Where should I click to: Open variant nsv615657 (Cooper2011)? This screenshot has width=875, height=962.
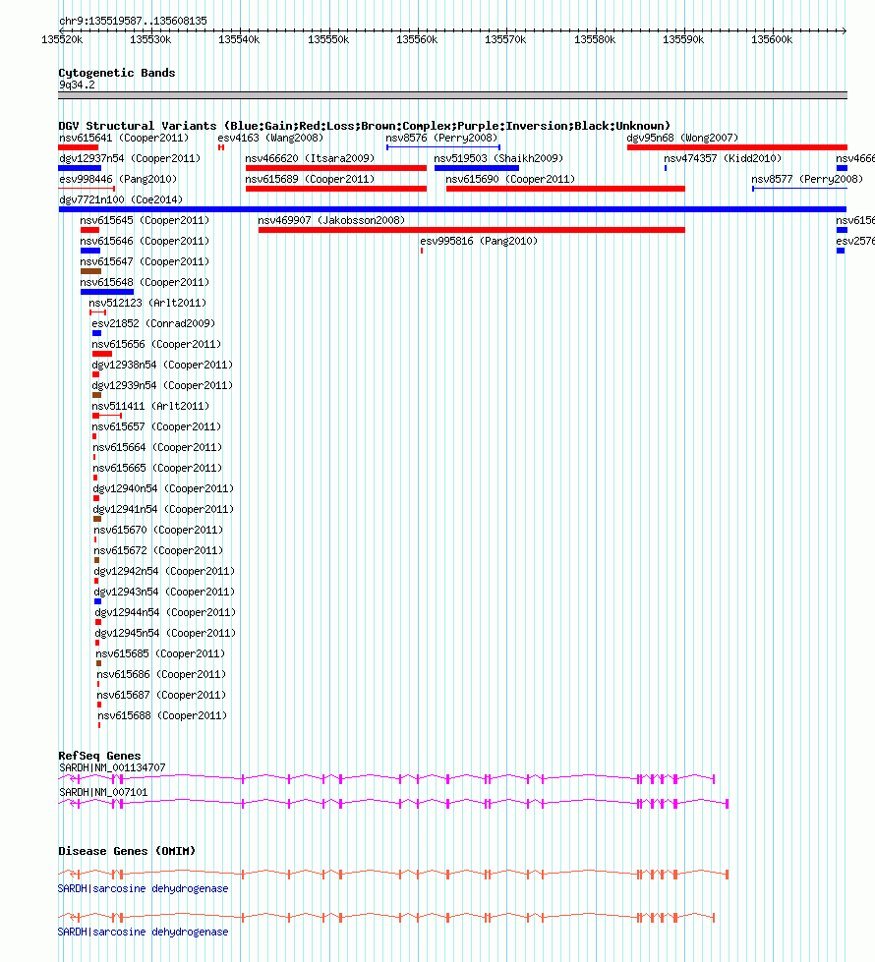[156, 427]
